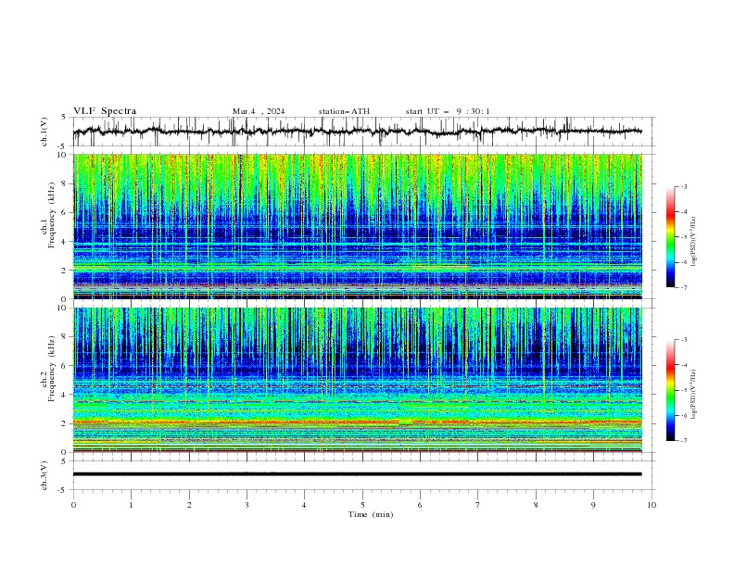Click the "4" kHz tick on ch.2 frequency axis
The width and height of the screenshot is (734, 567).
[66, 395]
